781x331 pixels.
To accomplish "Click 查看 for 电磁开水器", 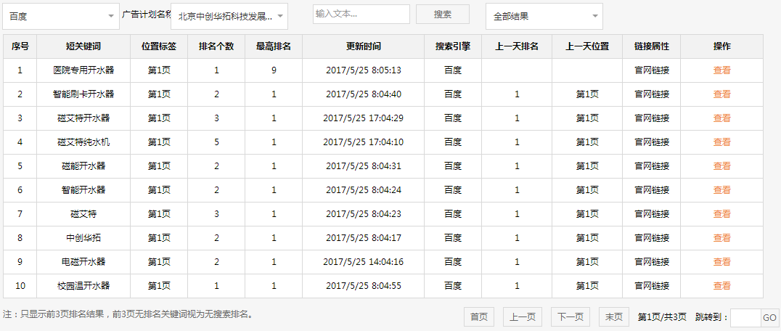I will (x=721, y=261).
